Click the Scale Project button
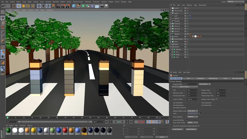This screenshot has width=247, height=139. (184, 86)
